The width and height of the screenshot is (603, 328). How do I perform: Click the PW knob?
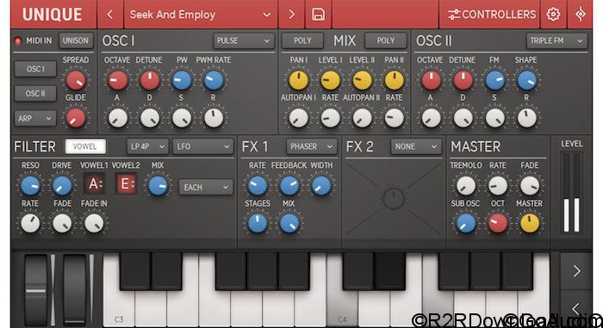coord(182,80)
